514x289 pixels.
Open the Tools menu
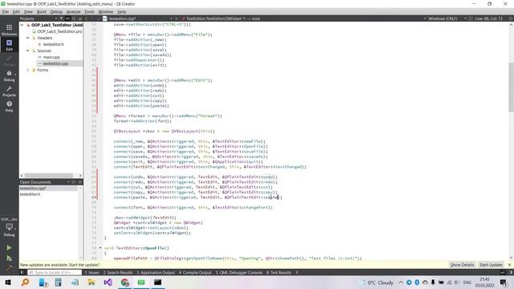89,11
